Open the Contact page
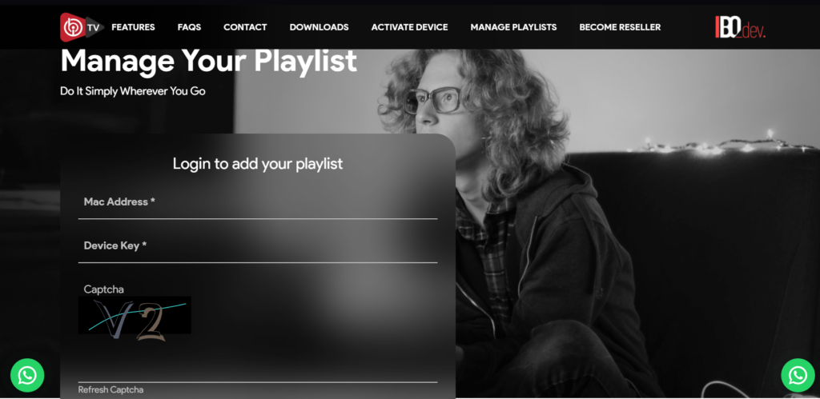The width and height of the screenshot is (820, 399). [245, 27]
